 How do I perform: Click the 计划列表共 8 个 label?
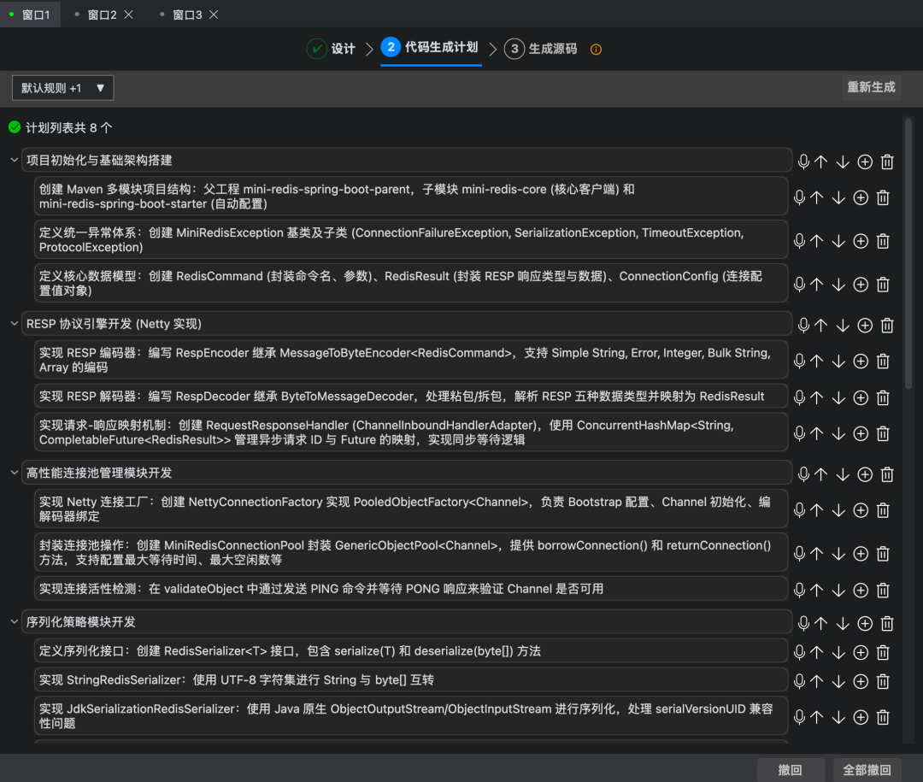69,128
